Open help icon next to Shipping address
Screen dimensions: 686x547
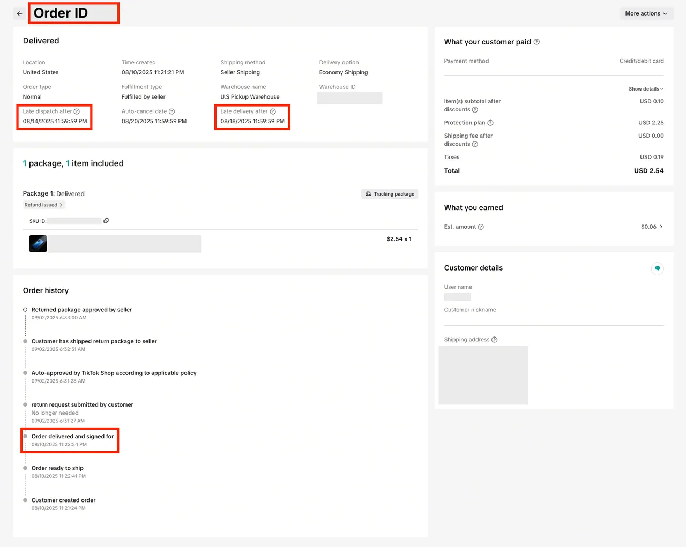[x=495, y=340]
